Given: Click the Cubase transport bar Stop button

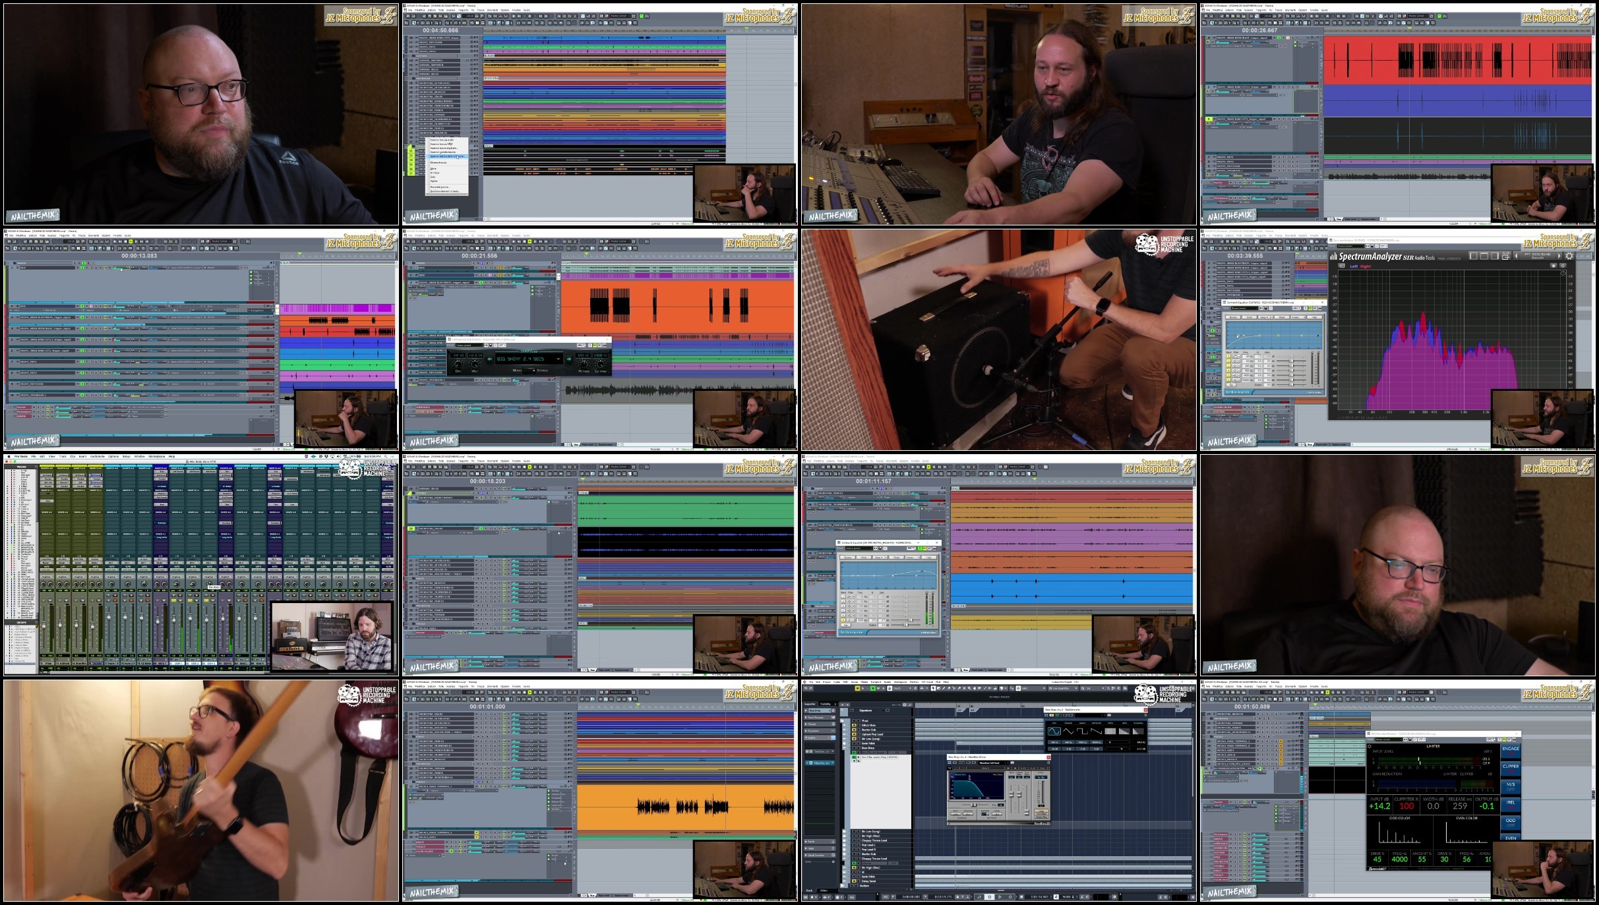Looking at the screenshot, I should (x=990, y=897).
